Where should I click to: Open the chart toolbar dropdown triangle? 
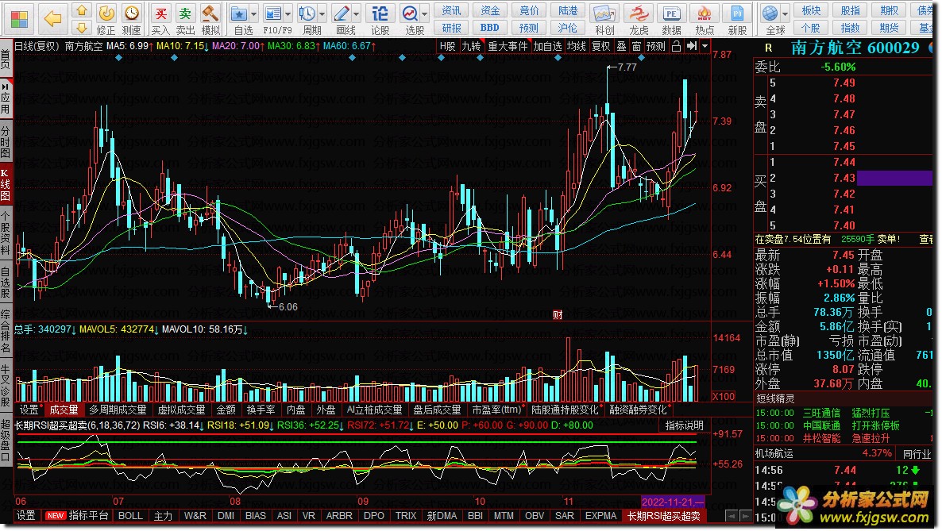pyautogui.click(x=705, y=46)
